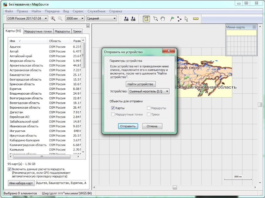Click the receive from device toolbar icon
This screenshot has height=198, width=265.
pyautogui.click(x=133, y=19)
